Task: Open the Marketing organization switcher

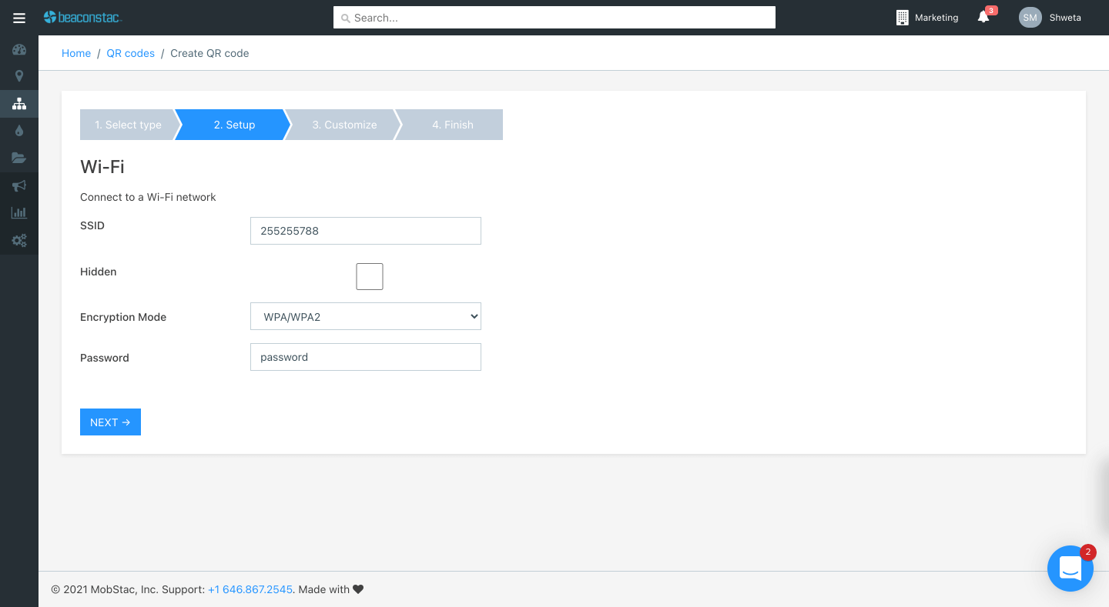Action: pyautogui.click(x=927, y=18)
